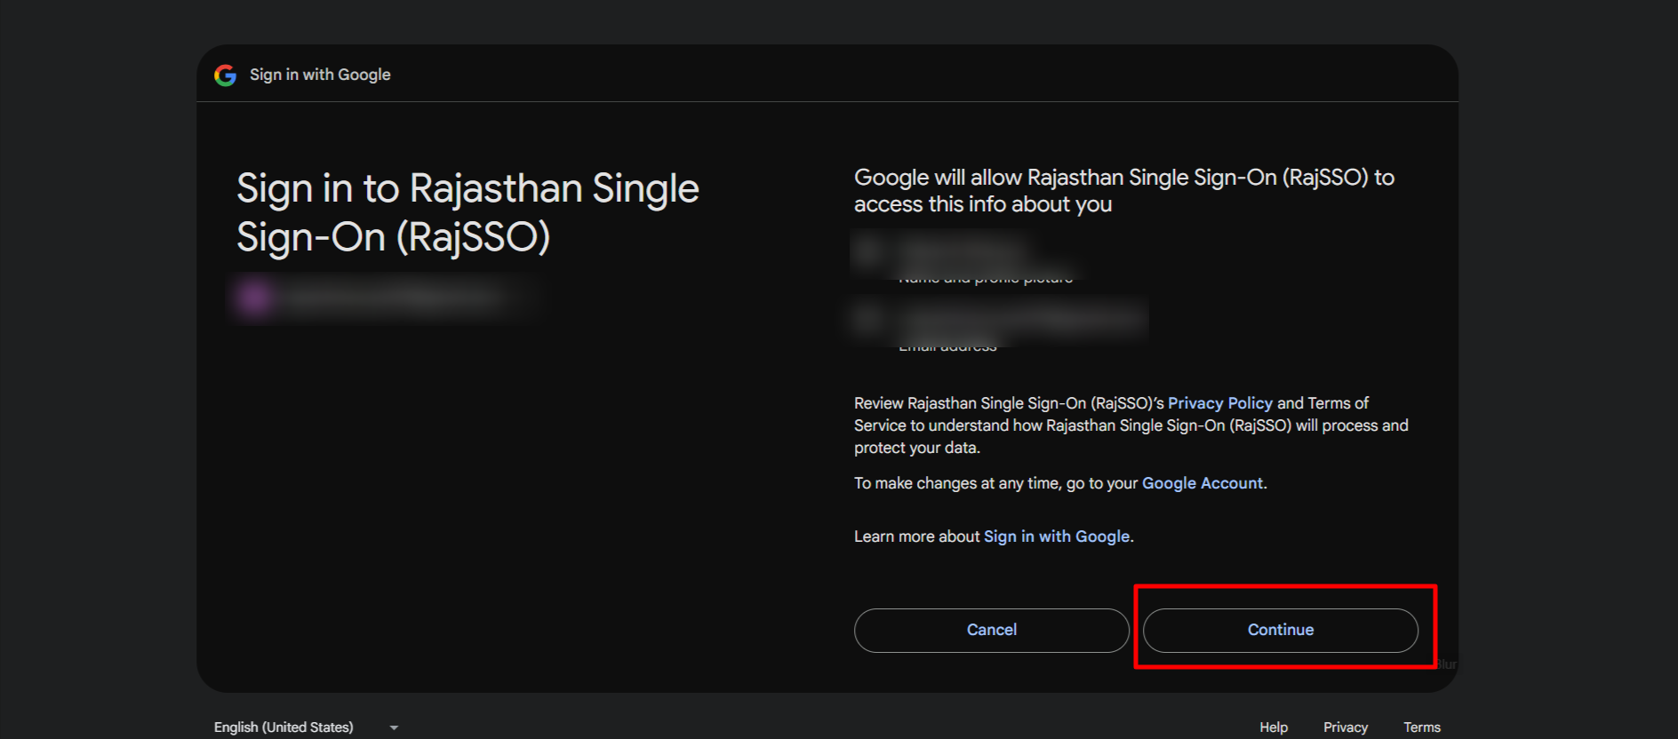
Task: Click the 'Google will allow Rajasthan' permission heading
Action: coord(1123,191)
